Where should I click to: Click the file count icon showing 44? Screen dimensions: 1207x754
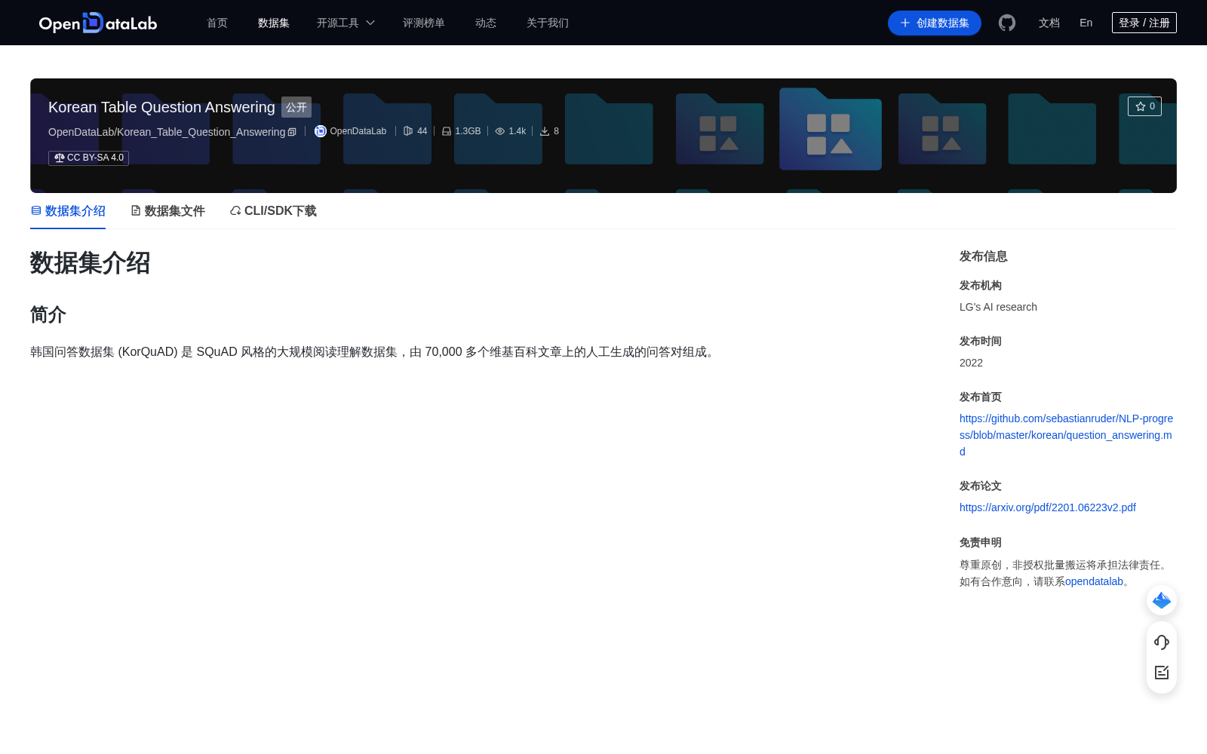(x=408, y=131)
